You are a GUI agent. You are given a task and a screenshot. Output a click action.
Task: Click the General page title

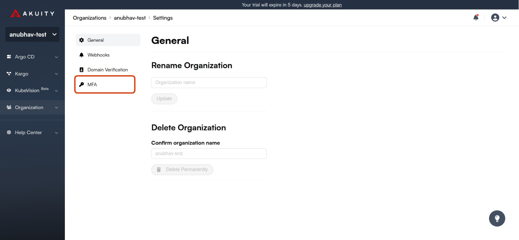point(170,40)
